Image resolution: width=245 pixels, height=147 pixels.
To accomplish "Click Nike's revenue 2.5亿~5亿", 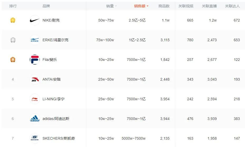I will point(137,20).
